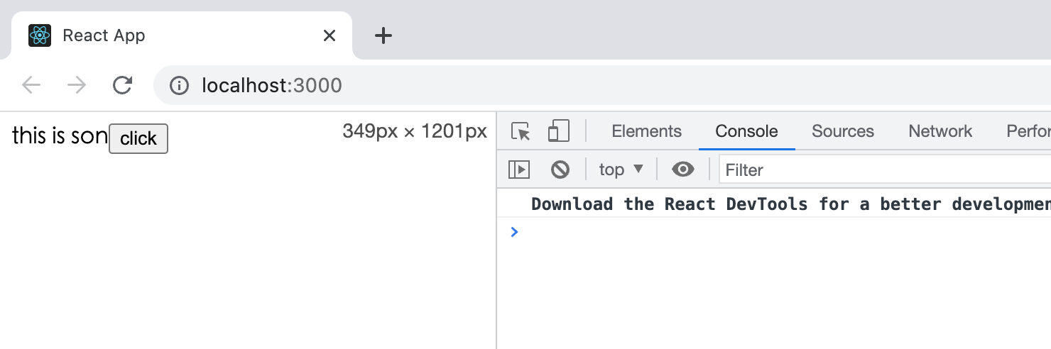Image resolution: width=1051 pixels, height=349 pixels.
Task: Close the React App tab
Action: [x=330, y=35]
